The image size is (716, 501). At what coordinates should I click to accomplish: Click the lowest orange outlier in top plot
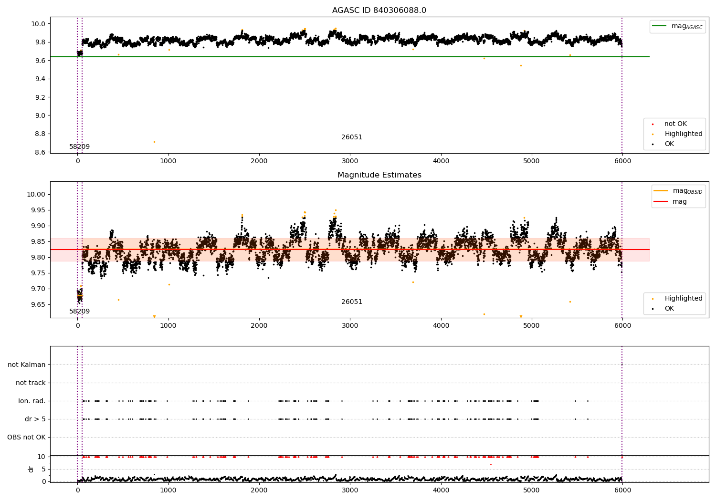(154, 142)
